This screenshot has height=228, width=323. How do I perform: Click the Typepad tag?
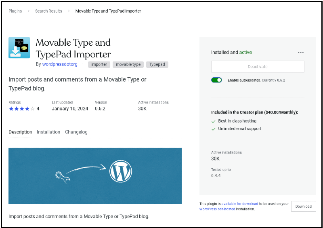[x=157, y=65]
